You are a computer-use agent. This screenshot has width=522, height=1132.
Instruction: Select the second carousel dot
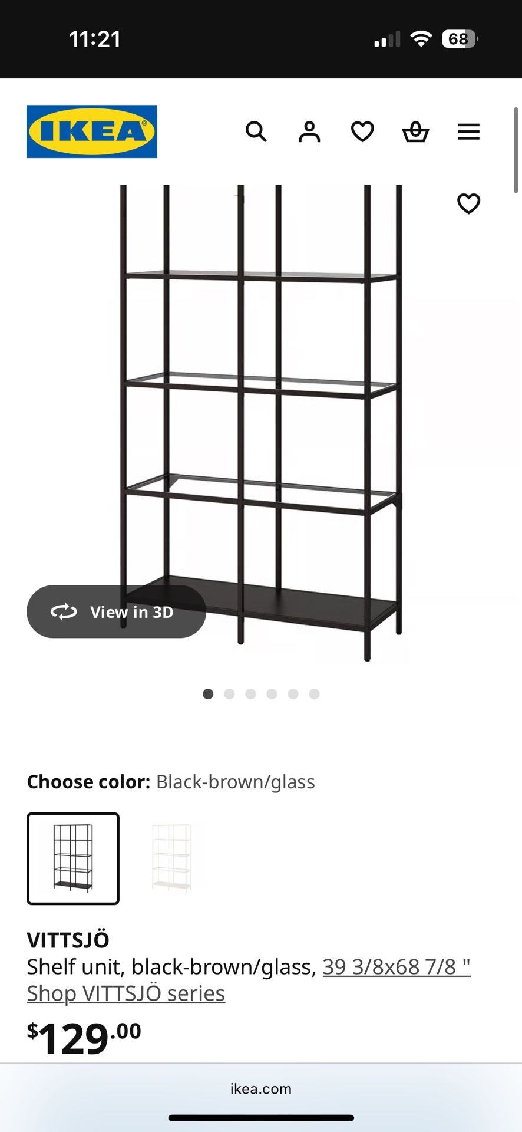229,694
